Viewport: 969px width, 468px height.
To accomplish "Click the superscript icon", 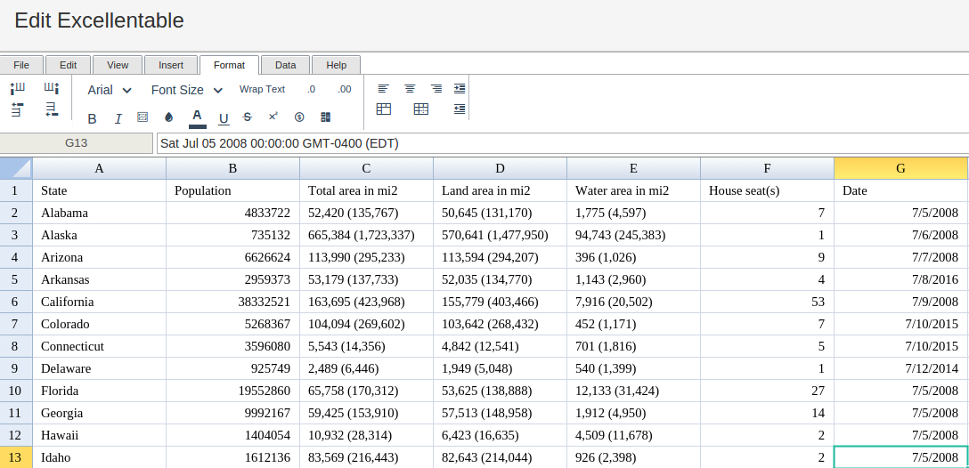I will (273, 117).
